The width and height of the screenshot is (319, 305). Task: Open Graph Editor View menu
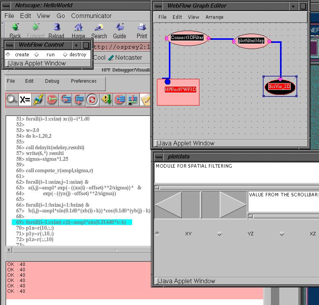point(193,17)
